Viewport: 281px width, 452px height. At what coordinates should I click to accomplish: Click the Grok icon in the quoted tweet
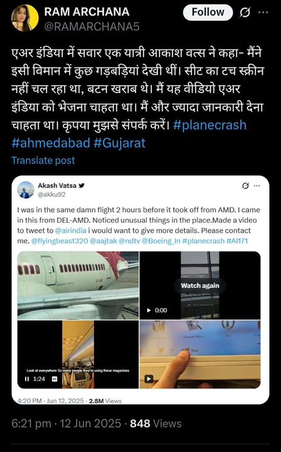click(x=245, y=186)
